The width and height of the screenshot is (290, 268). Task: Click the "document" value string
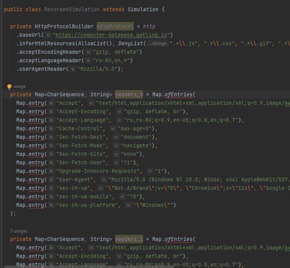(x=136, y=137)
